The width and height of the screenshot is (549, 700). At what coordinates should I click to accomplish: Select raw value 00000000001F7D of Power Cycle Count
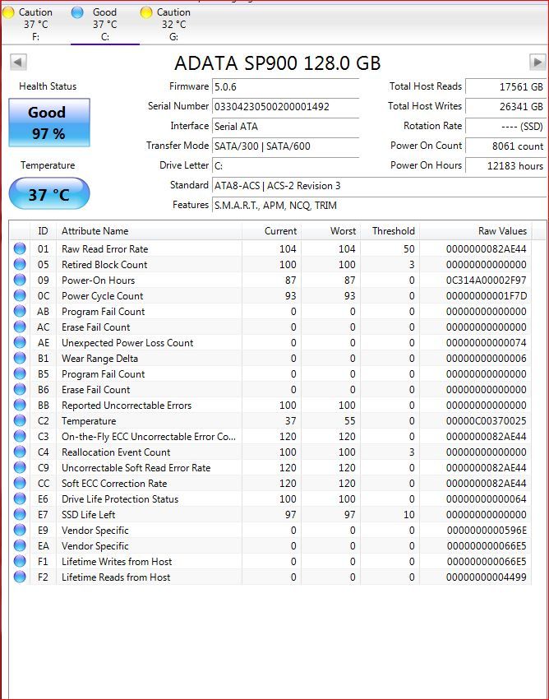pyautogui.click(x=486, y=296)
